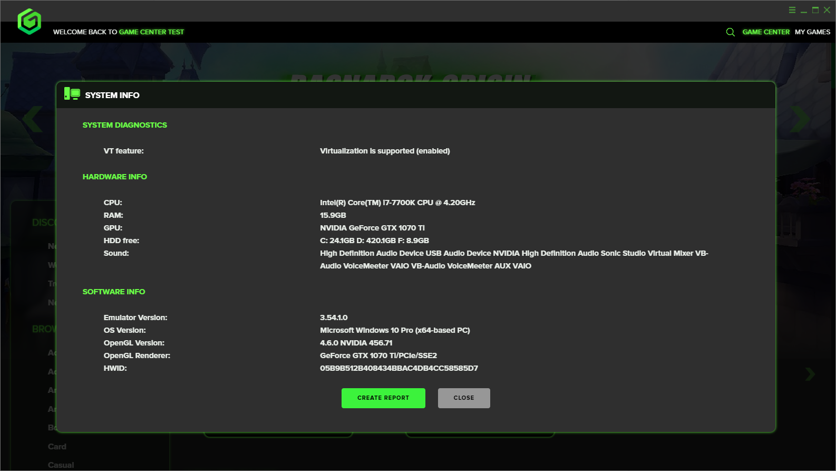Click the OpenGL Renderer GeForce GTX 1070 Ti/PCIe/SSE2 text

(x=378, y=355)
